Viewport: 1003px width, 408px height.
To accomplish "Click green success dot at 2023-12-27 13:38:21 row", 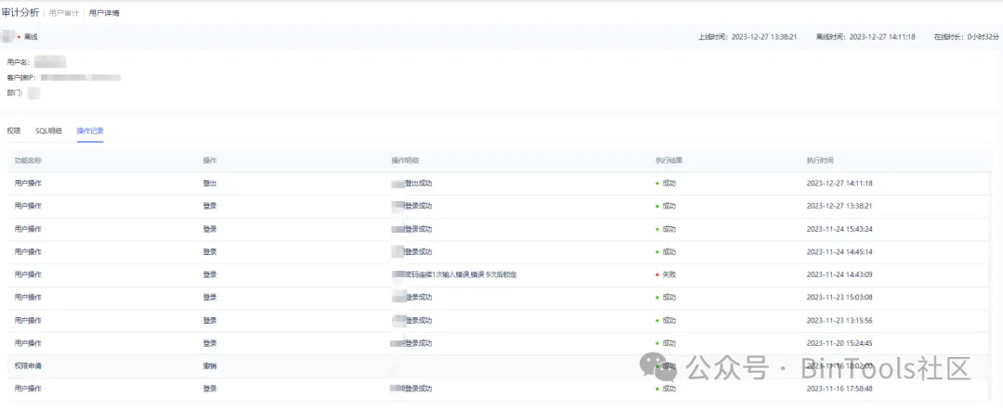I will 658,206.
